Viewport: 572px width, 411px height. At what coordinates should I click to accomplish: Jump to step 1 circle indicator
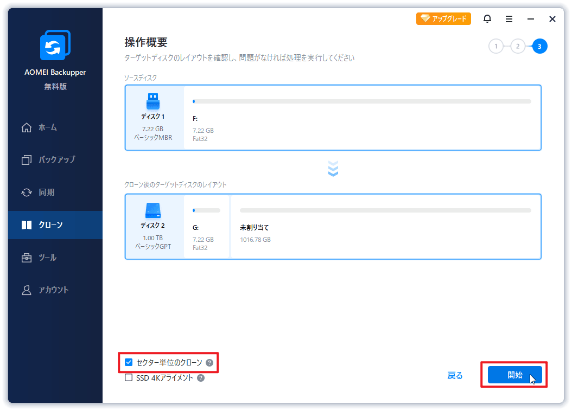(496, 46)
